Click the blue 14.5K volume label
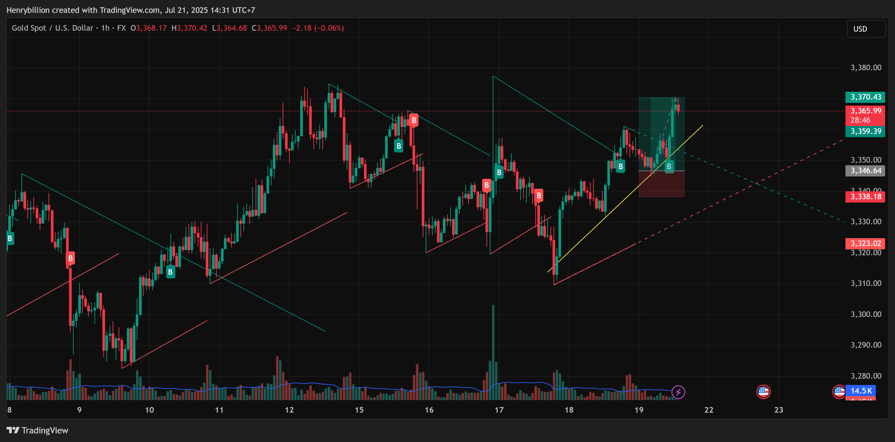The height and width of the screenshot is (442, 895). tap(861, 391)
